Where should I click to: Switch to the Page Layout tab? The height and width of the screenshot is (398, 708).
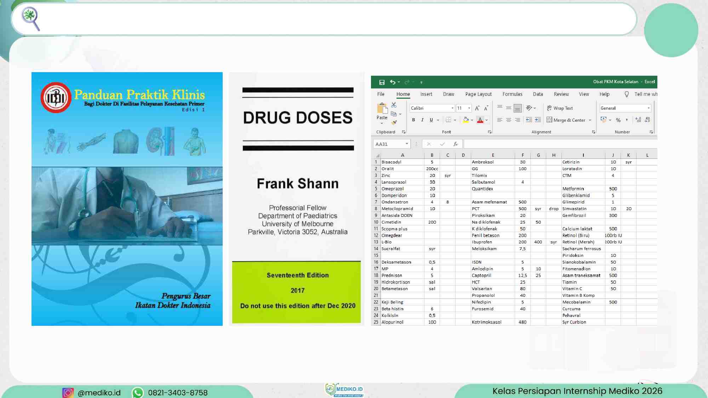[x=479, y=94]
